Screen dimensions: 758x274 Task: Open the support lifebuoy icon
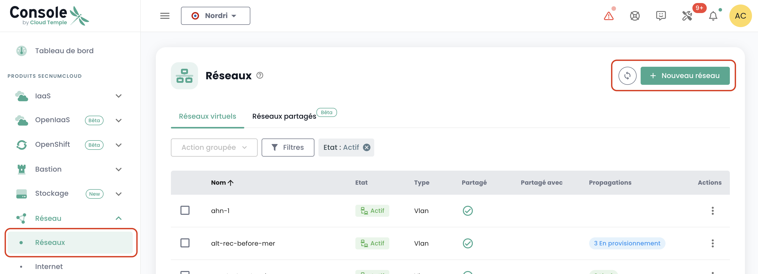(635, 16)
